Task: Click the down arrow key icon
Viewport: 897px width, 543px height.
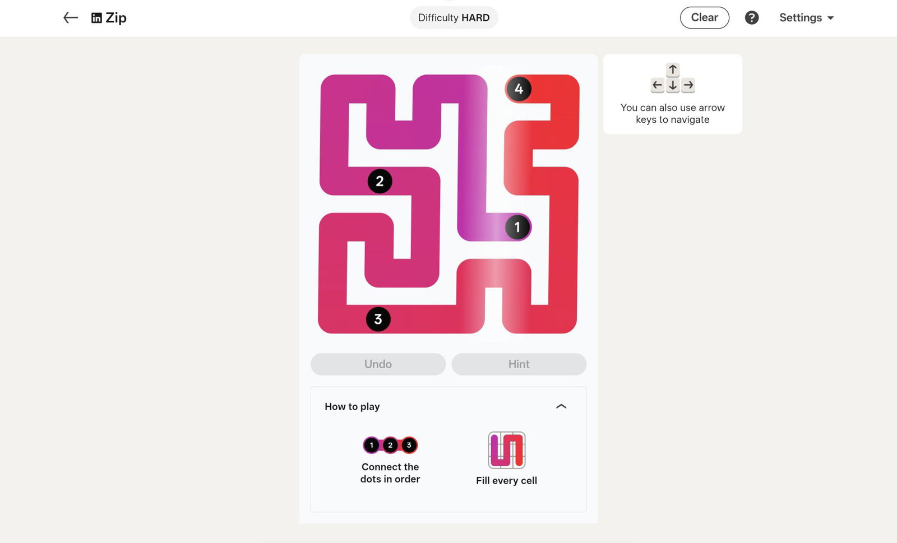Action: [673, 85]
